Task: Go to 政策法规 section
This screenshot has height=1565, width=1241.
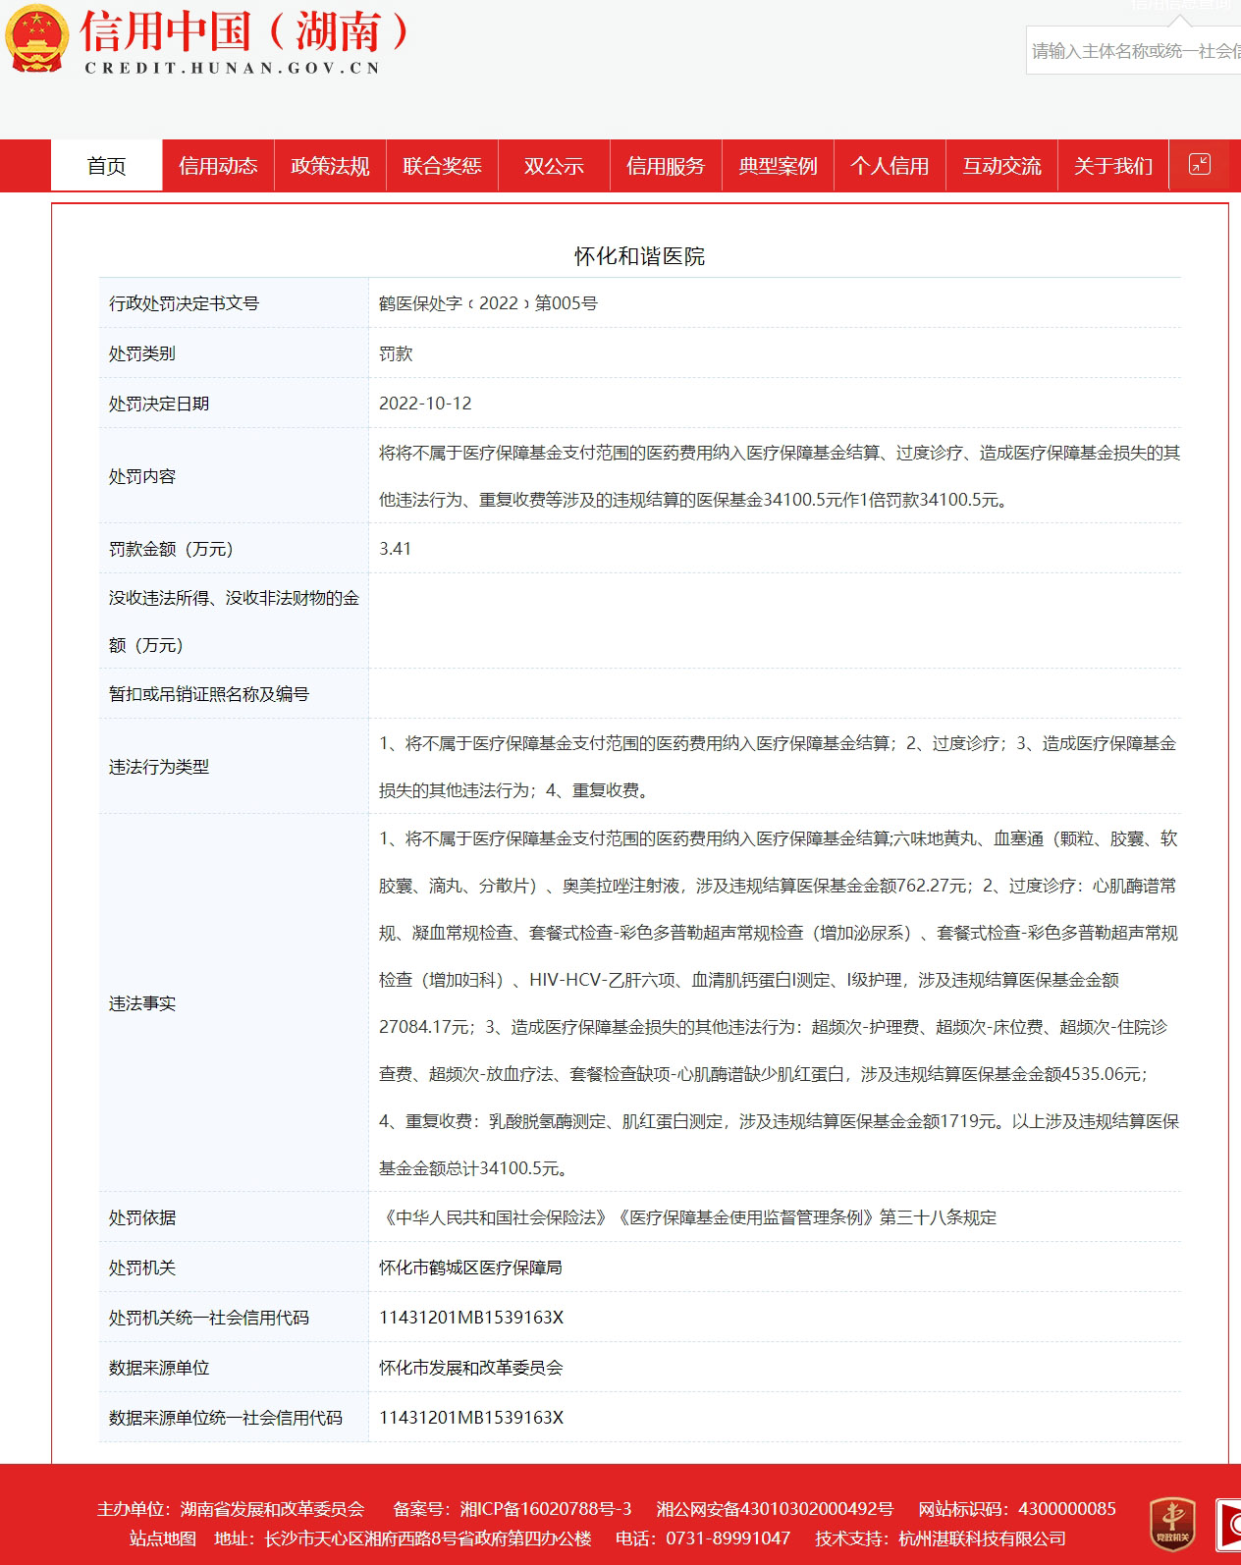Action: click(x=330, y=166)
